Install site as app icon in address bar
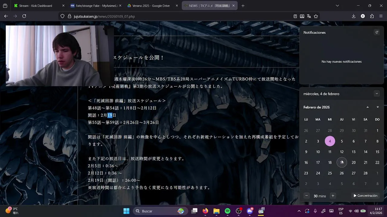Screen dimensions: 387x217 (x=302, y=16)
